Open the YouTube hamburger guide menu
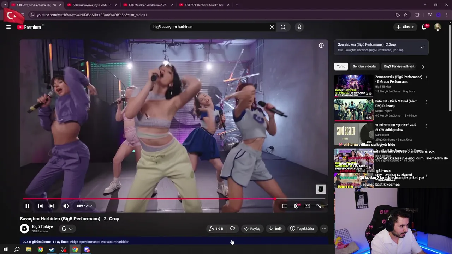 [8, 27]
